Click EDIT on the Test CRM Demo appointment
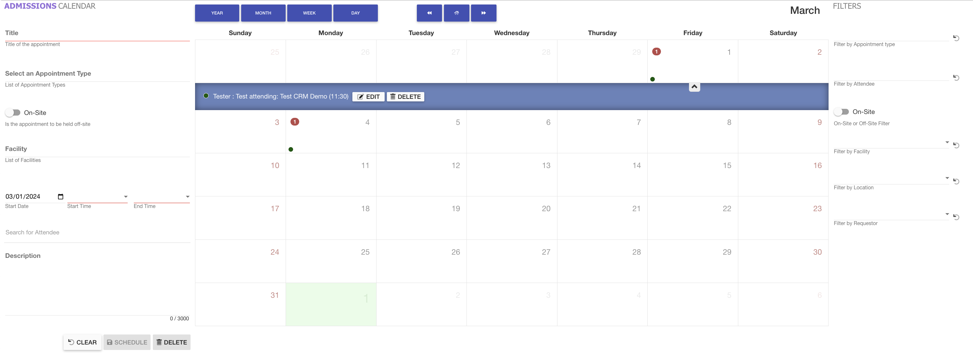 click(x=368, y=97)
